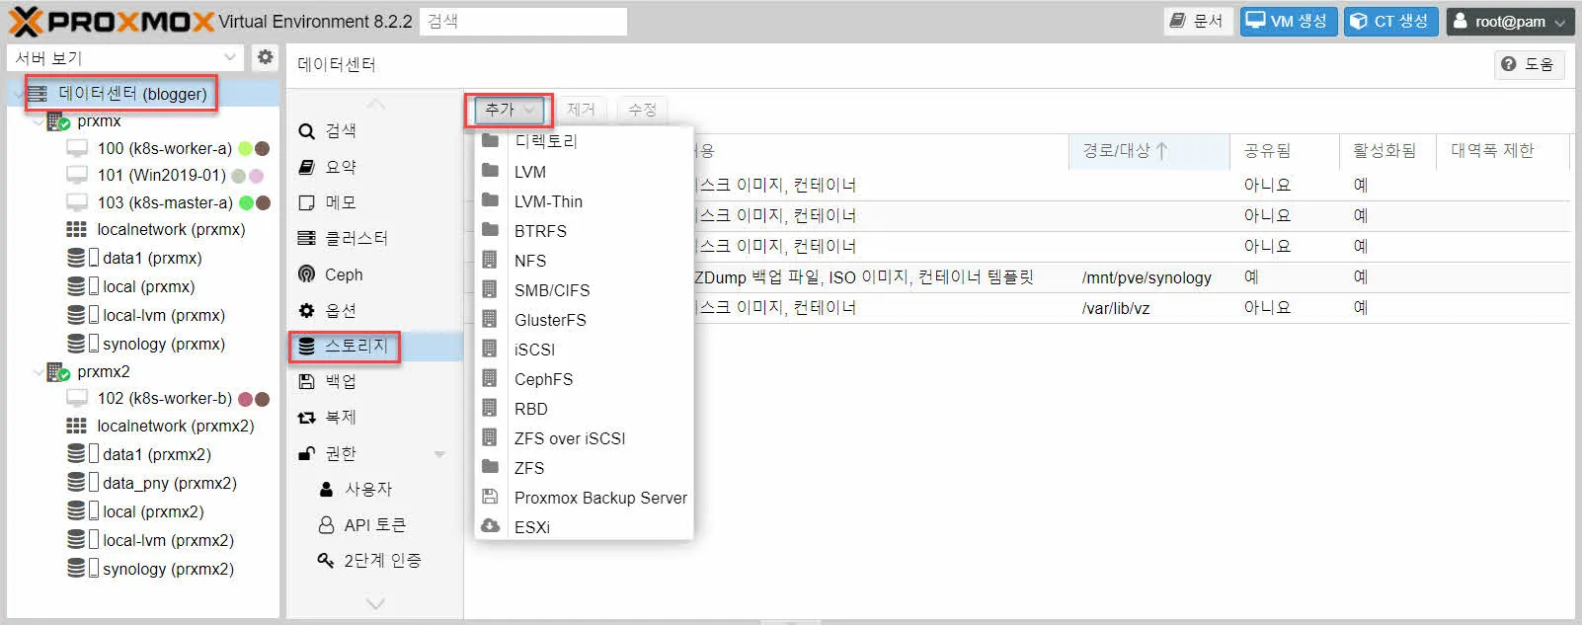This screenshot has width=1582, height=625.
Task: Open 백업 backup menu item
Action: [375, 381]
